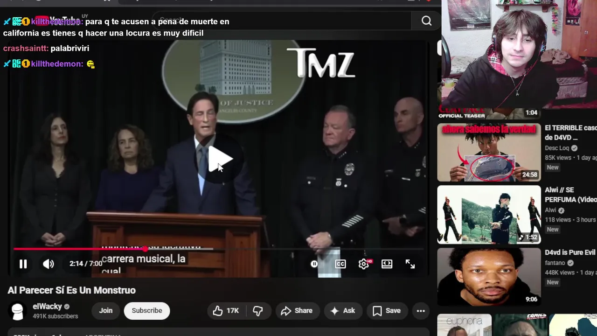597x336 pixels.
Task: Open 'D4vd is Pure Evil' thumbnail
Action: click(x=489, y=277)
